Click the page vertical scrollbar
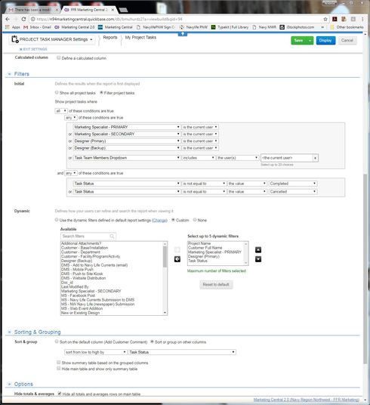Viewport: 370px width, 405px height. (365, 269)
